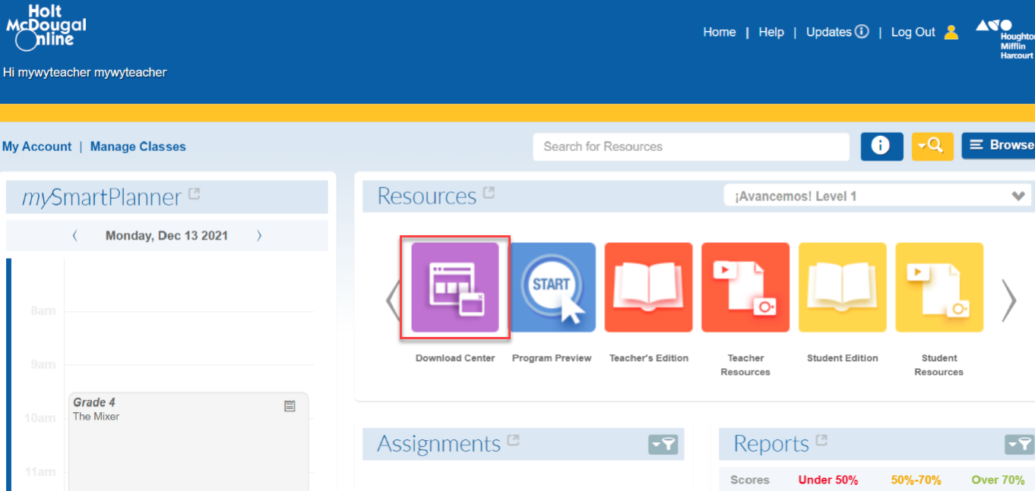Go to the Home menu item
Image resolution: width=1035 pixels, height=491 pixels.
click(719, 31)
